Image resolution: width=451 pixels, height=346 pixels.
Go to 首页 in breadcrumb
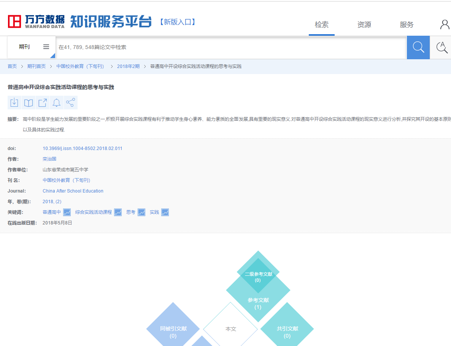click(x=12, y=66)
